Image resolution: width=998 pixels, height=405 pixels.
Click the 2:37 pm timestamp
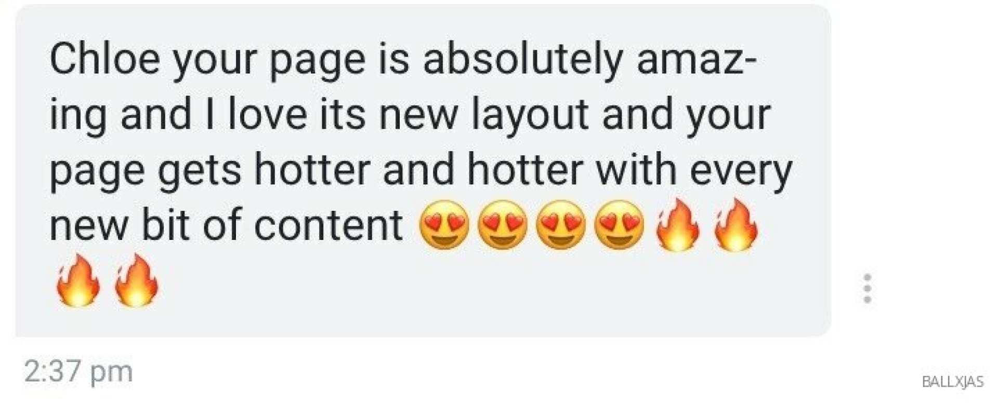[78, 372]
